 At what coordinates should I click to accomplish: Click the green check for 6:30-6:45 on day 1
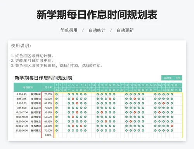coord(57,94)
